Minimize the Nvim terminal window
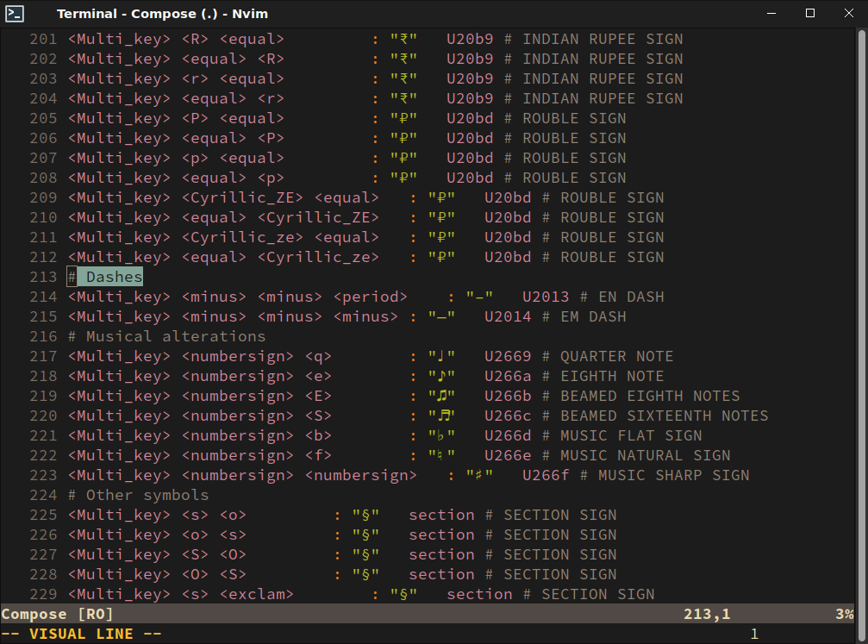Image resolution: width=868 pixels, height=644 pixels. (771, 13)
